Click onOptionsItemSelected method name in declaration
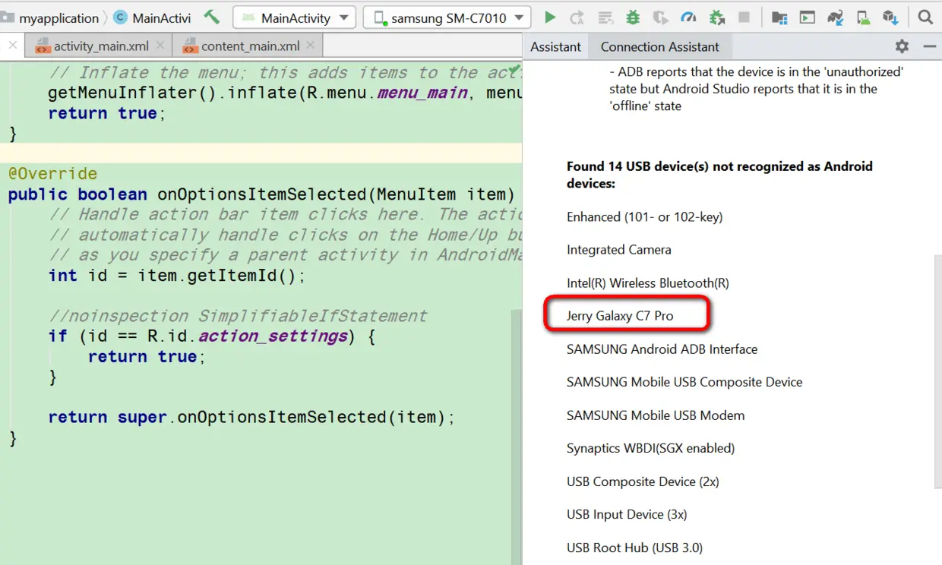The image size is (942, 565). [x=264, y=194]
